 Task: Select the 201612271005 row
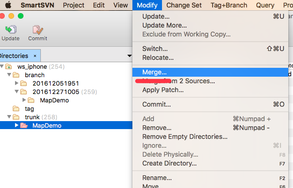(66, 92)
